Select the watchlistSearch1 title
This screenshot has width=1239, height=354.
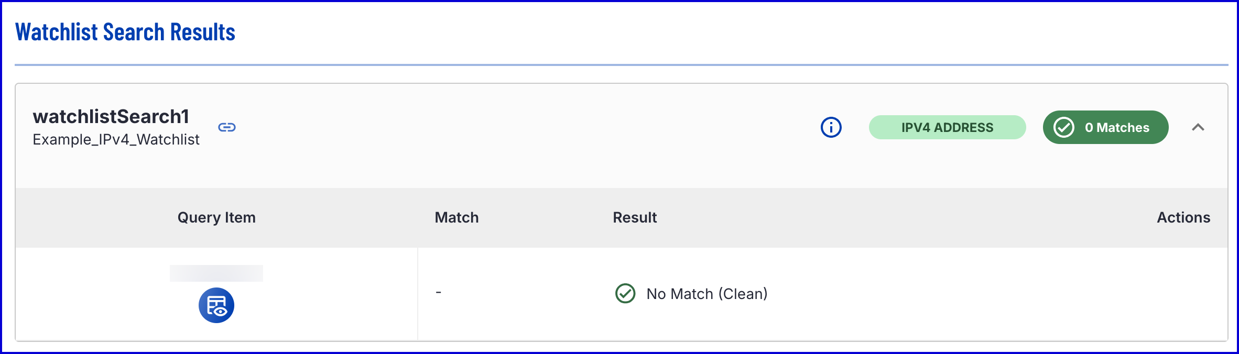point(111,116)
